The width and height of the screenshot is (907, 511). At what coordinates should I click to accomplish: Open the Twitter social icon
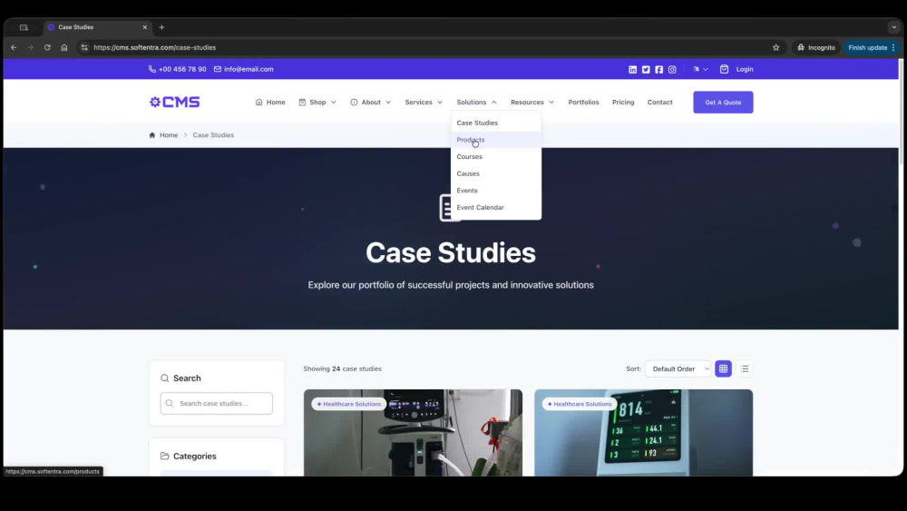pos(646,70)
